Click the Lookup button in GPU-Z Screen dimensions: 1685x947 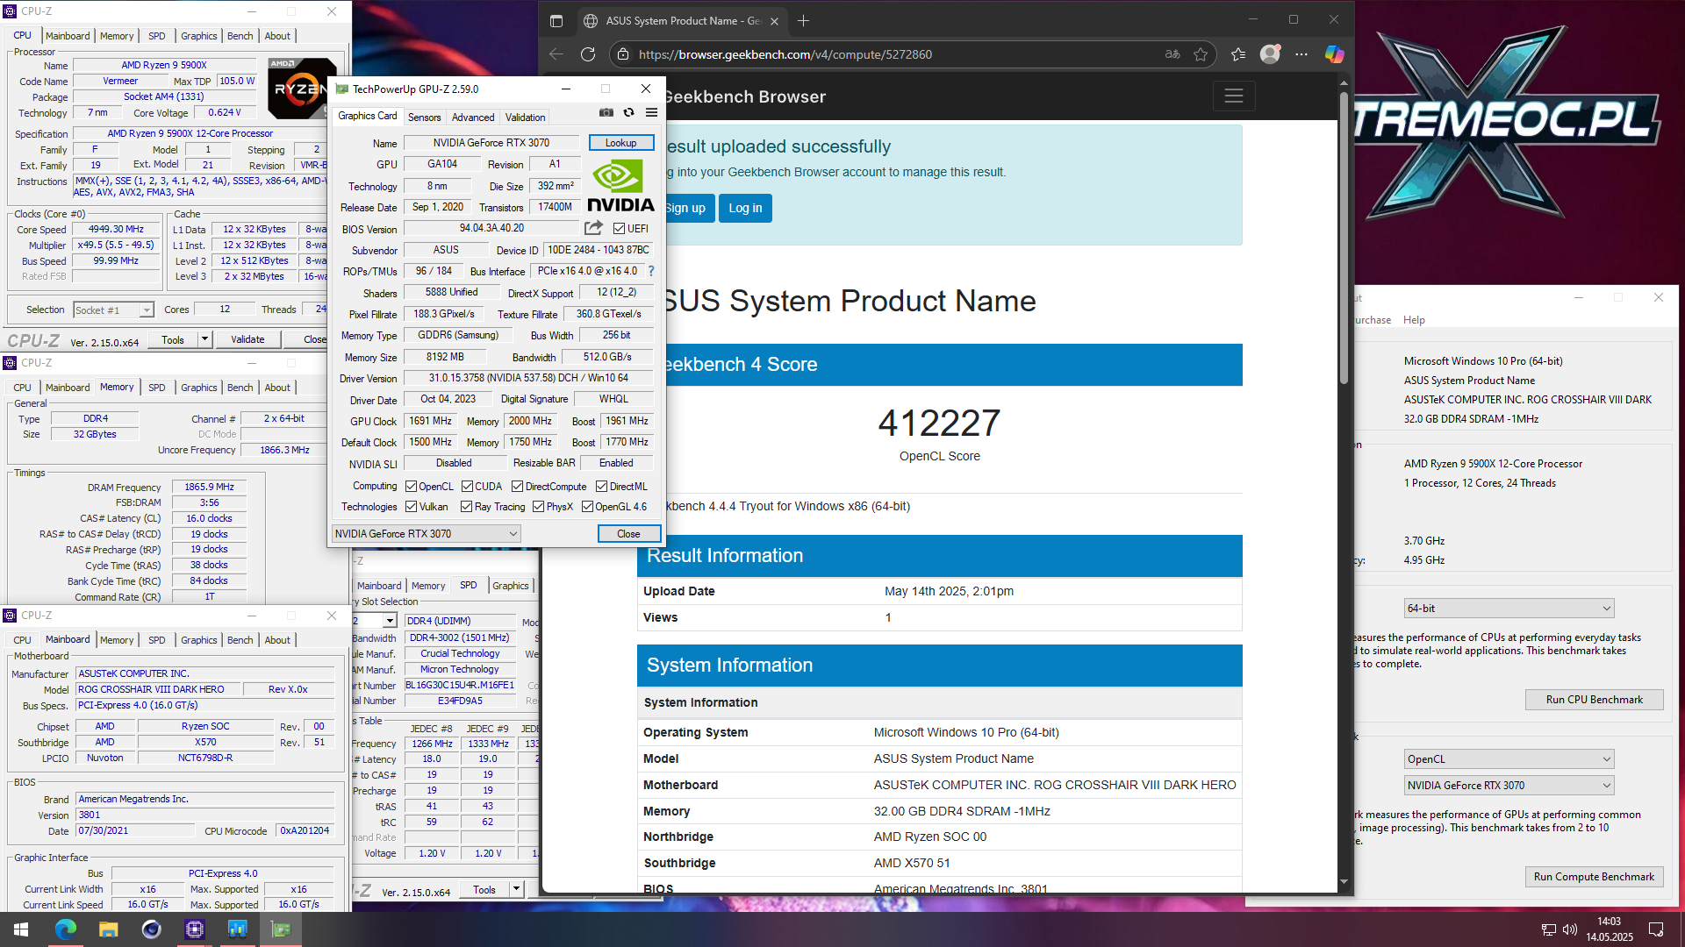coord(621,143)
